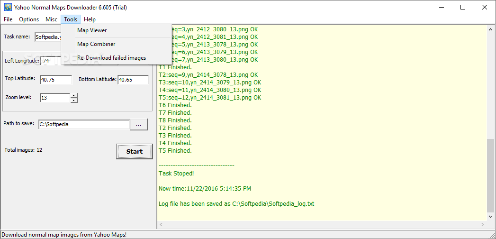Screen dimensions: 496x239
Task: Click log line yn_2414_3079_13.png OK
Action: (210, 83)
